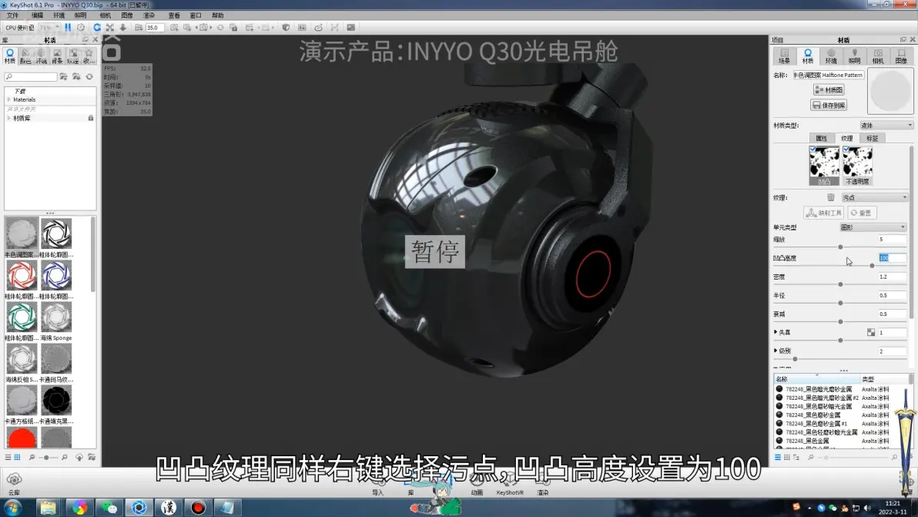Select the opacity texture thumbnail
This screenshot has height=517, width=918.
(858, 166)
